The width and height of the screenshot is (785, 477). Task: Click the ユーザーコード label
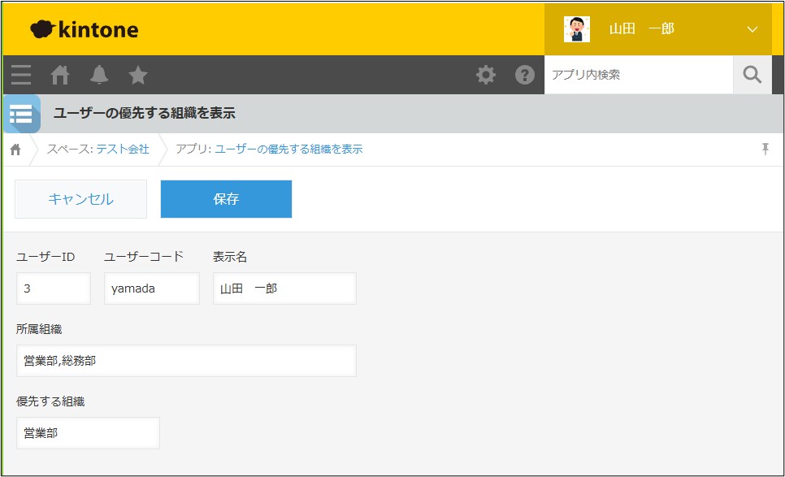tap(144, 257)
